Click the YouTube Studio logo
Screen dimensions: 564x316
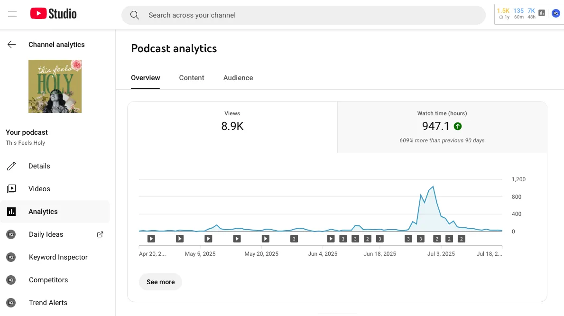(x=53, y=14)
